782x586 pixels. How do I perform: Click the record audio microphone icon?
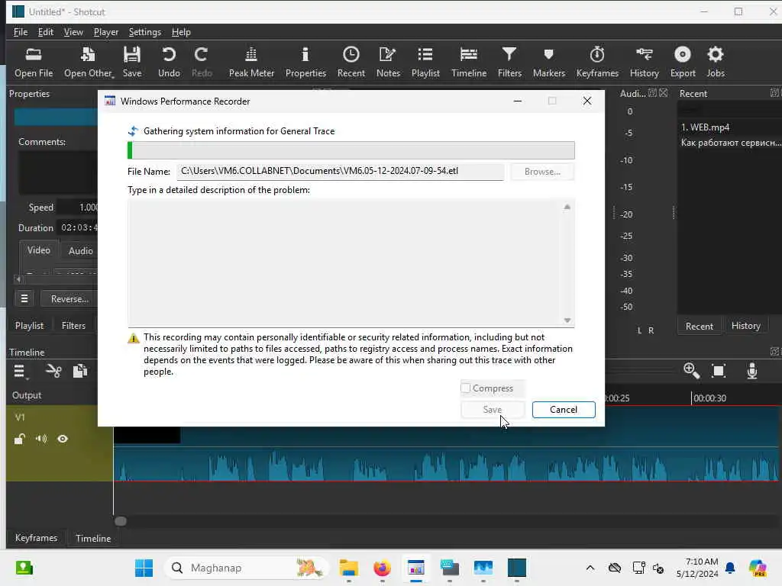(752, 371)
